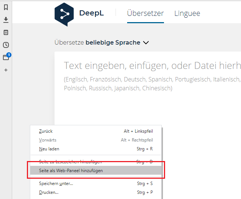
Task: Click the DeepL hexagon logo icon
Action: pyautogui.click(x=64, y=14)
